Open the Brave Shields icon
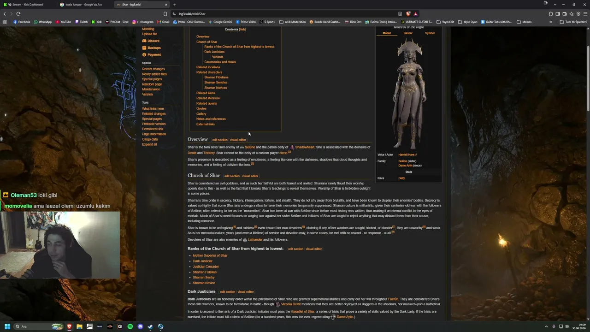 (x=408, y=14)
